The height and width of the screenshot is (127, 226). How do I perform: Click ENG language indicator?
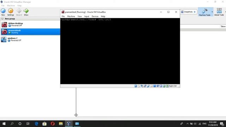204,124
